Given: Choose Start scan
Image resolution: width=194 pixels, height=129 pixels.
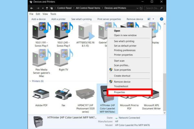Looking at the screenshot, I should [129, 61].
